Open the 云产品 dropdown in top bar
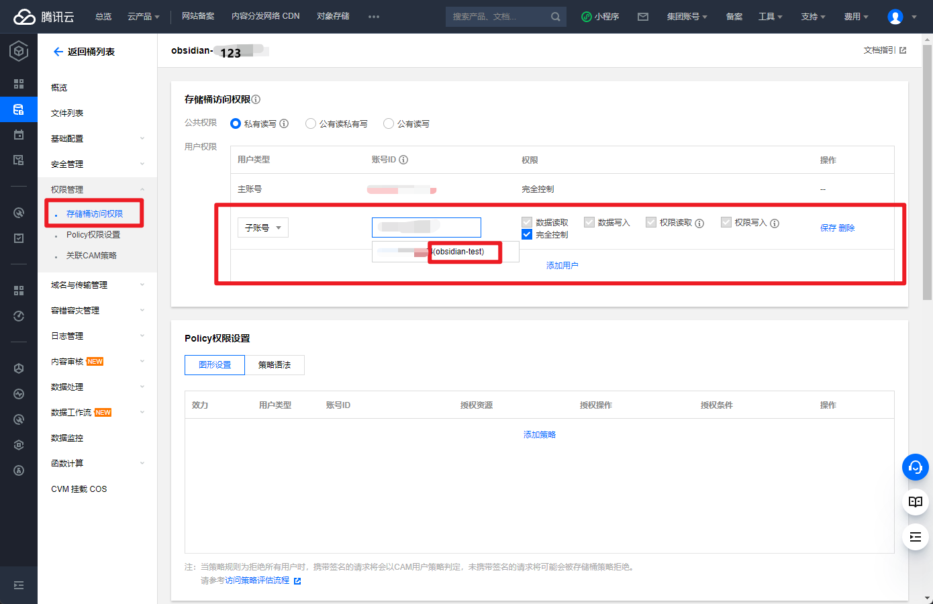The width and height of the screenshot is (933, 604). pos(144,17)
